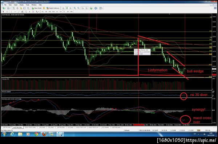This screenshot has width=218, height=144.
Task: Click the volume speaker tray icon
Action: 204,134
